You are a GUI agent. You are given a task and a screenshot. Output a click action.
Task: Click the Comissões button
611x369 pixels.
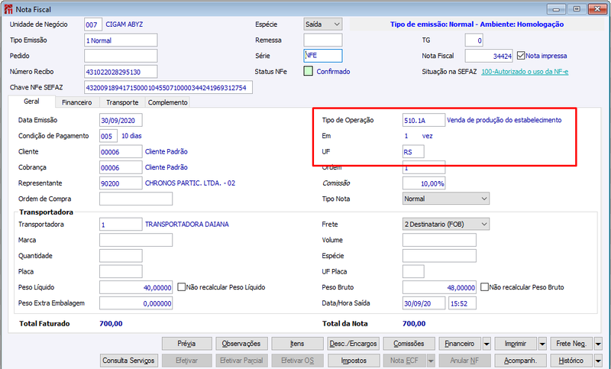coord(409,344)
